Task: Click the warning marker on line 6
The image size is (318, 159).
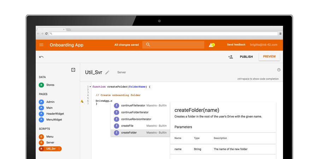Action: tap(82, 101)
